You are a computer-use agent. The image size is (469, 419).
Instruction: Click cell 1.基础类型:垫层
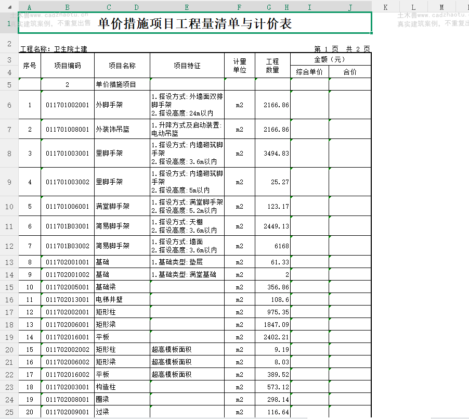pos(187,262)
